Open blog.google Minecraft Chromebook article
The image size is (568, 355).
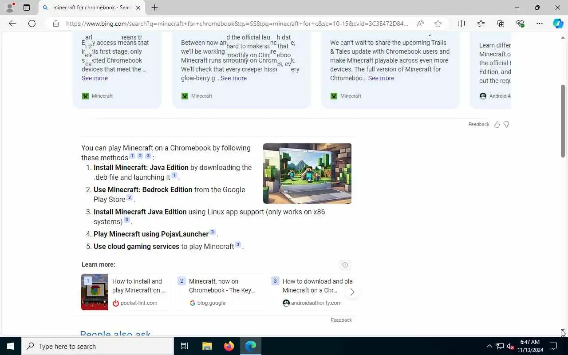click(x=222, y=286)
